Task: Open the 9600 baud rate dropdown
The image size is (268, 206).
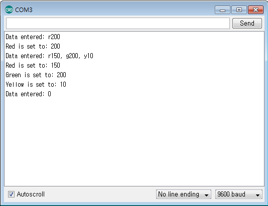Action: point(238,194)
